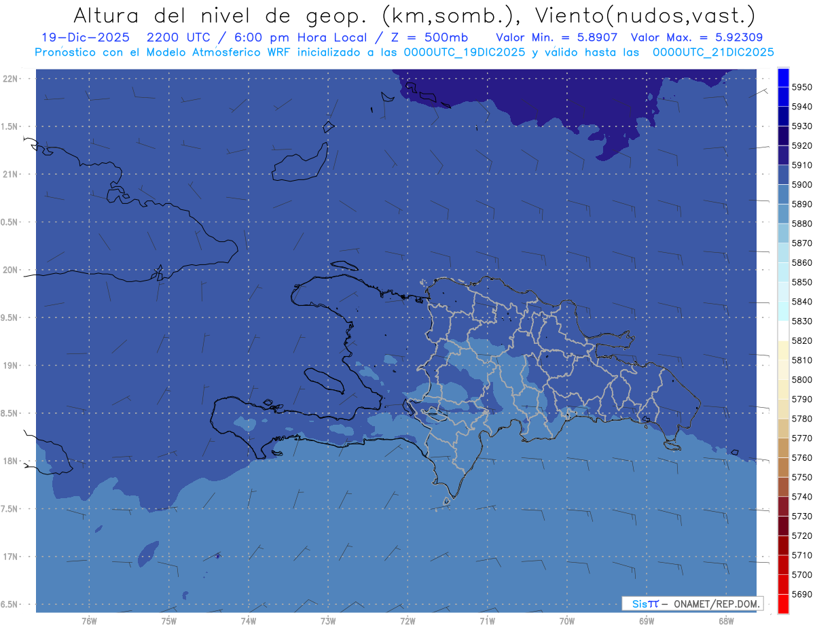Click the '22N' latitude label
815x630 pixels.
coord(10,78)
